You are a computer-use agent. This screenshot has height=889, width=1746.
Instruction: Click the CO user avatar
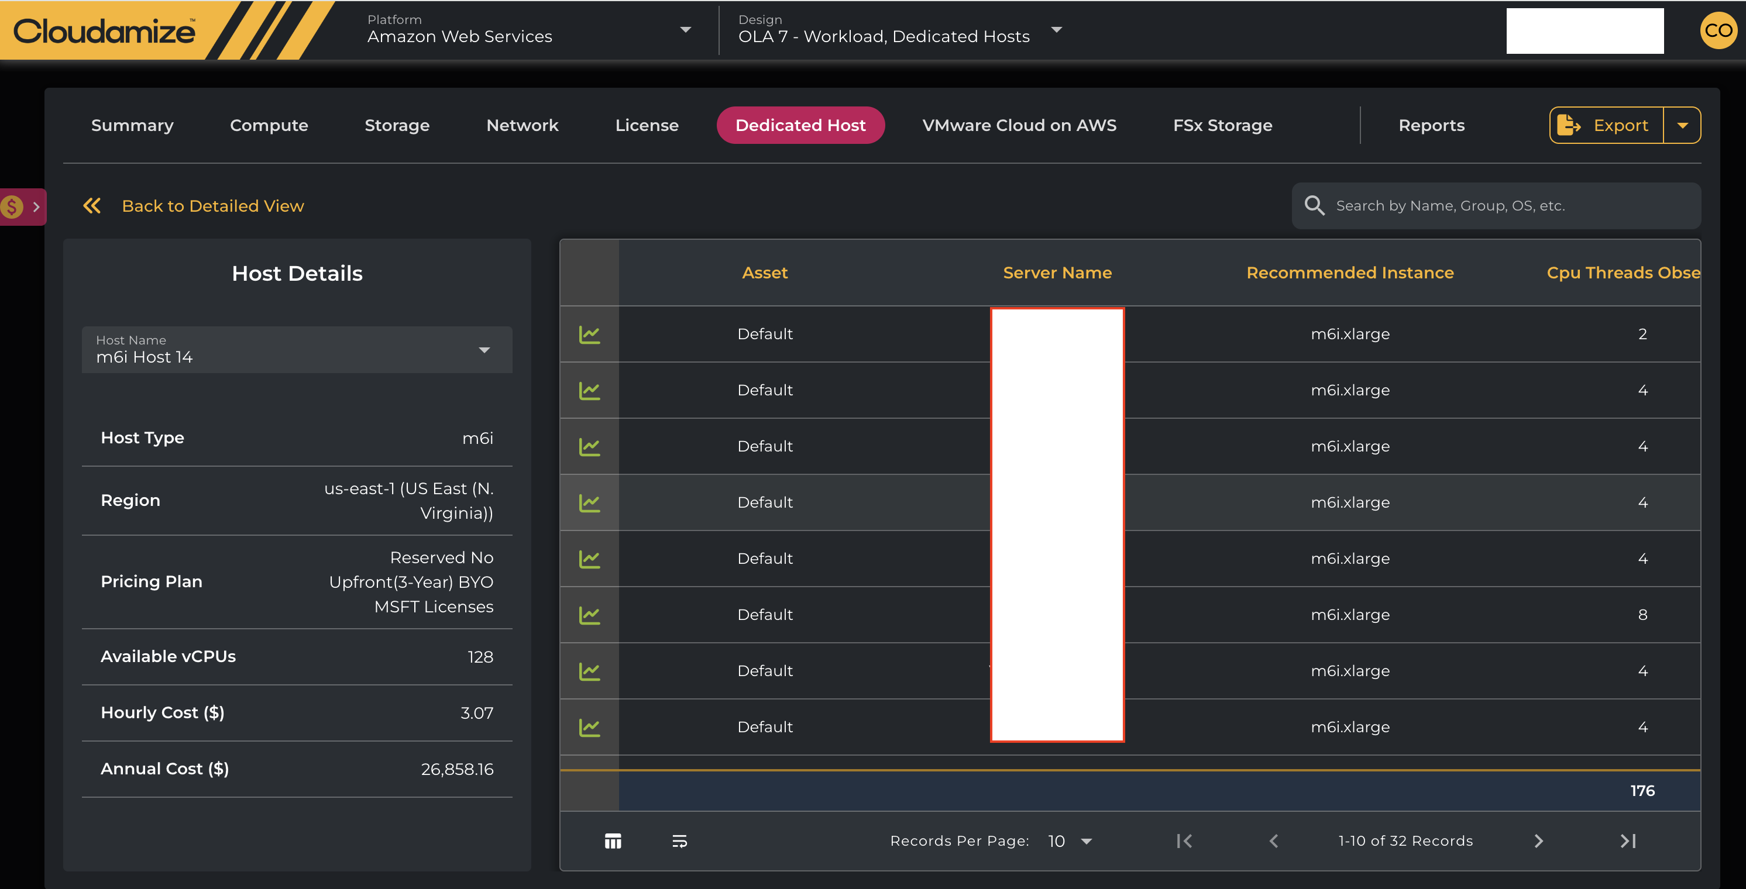point(1718,30)
